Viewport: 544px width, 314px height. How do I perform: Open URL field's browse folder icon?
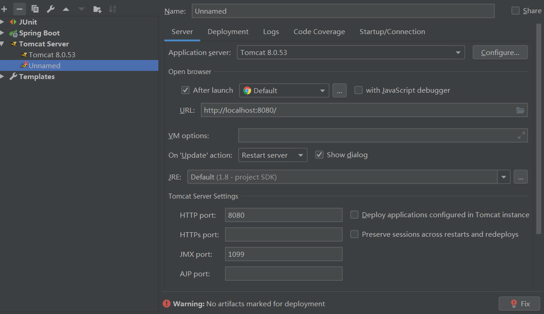pyautogui.click(x=520, y=110)
